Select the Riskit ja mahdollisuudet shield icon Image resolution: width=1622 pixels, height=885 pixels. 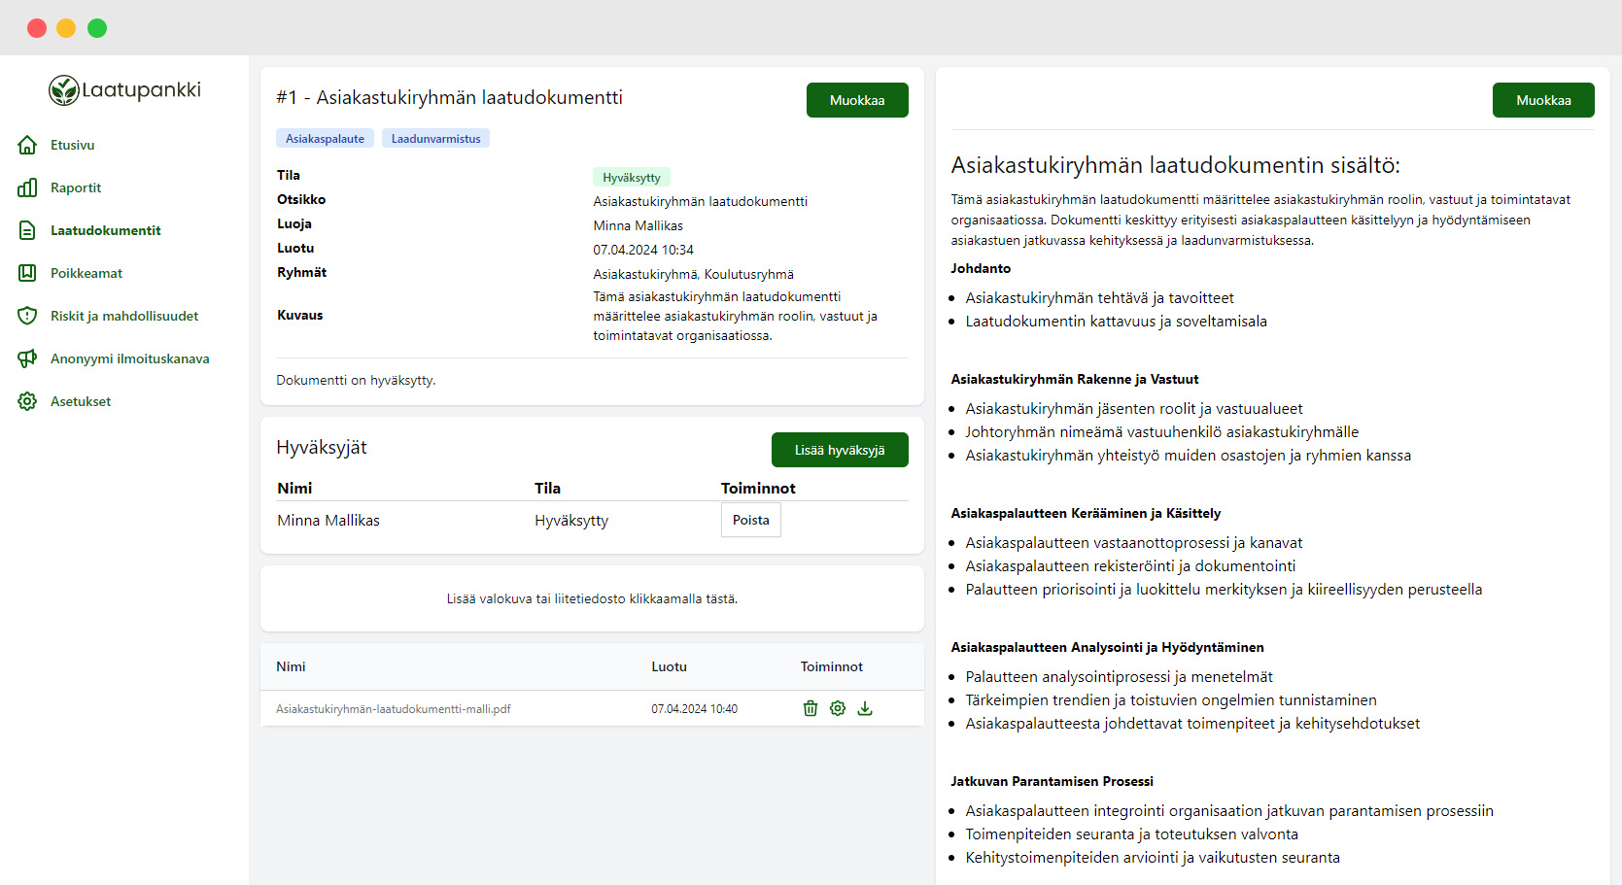[28, 316]
